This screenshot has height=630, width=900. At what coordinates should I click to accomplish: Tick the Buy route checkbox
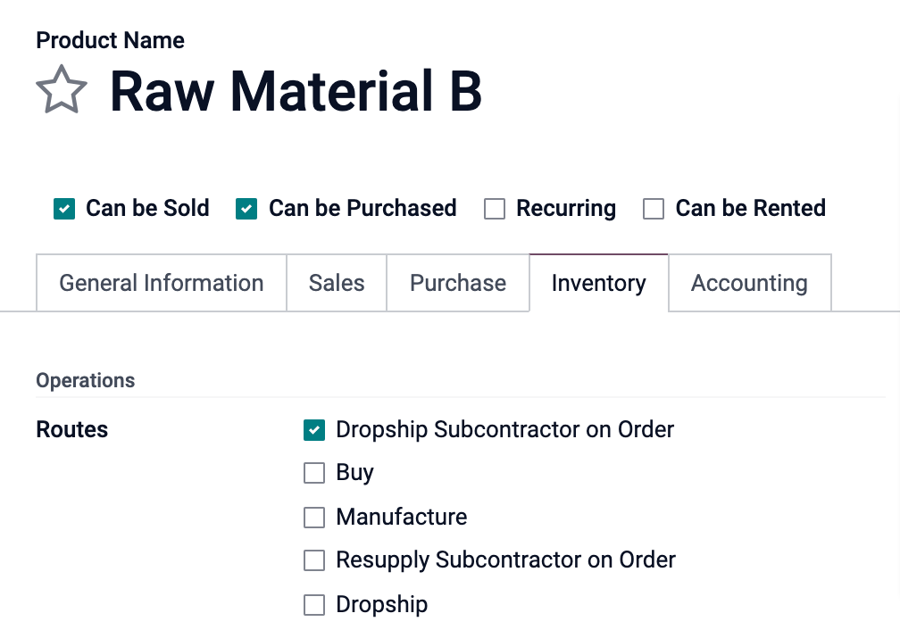314,473
